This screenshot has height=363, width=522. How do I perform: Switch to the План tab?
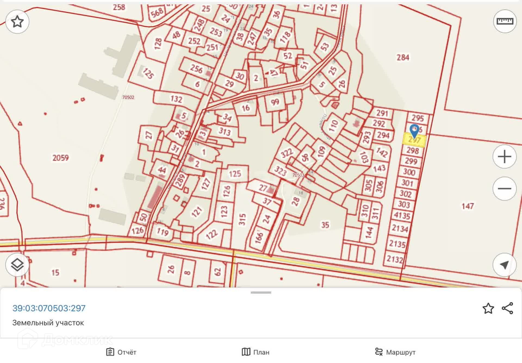coord(256,352)
